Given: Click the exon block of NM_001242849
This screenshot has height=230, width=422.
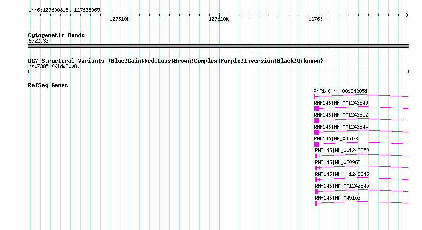Looking at the screenshot, I should [x=317, y=109].
